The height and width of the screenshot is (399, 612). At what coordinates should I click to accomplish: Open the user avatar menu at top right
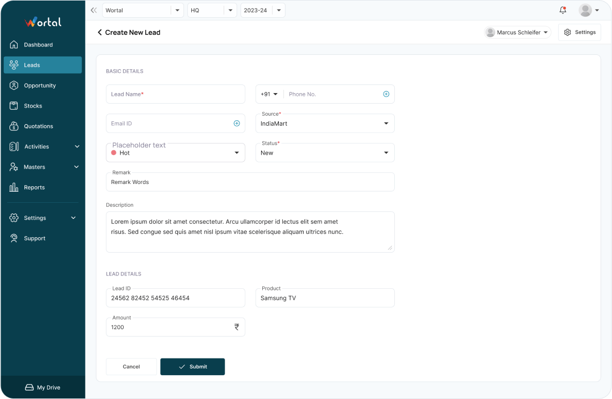click(588, 10)
